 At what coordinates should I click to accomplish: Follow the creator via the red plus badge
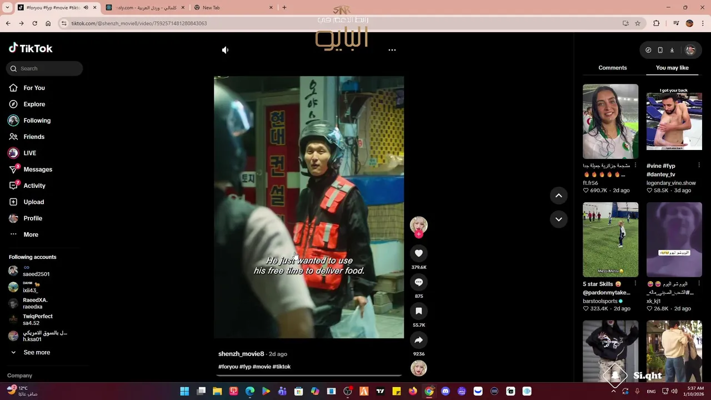pyautogui.click(x=419, y=234)
